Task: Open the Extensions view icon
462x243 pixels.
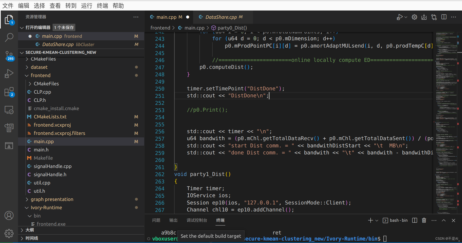Action: coord(9,92)
